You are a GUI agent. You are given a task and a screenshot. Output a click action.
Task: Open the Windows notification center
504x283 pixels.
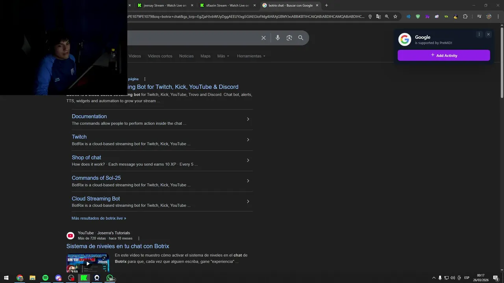(x=496, y=278)
